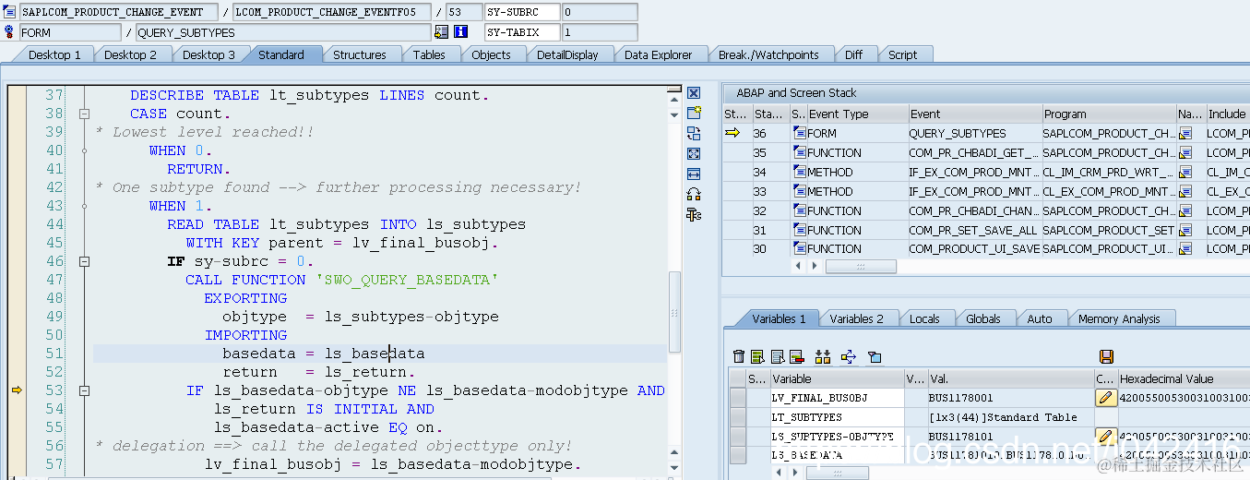
Task: Switch to the Variables 2 tab
Action: pyautogui.click(x=856, y=318)
